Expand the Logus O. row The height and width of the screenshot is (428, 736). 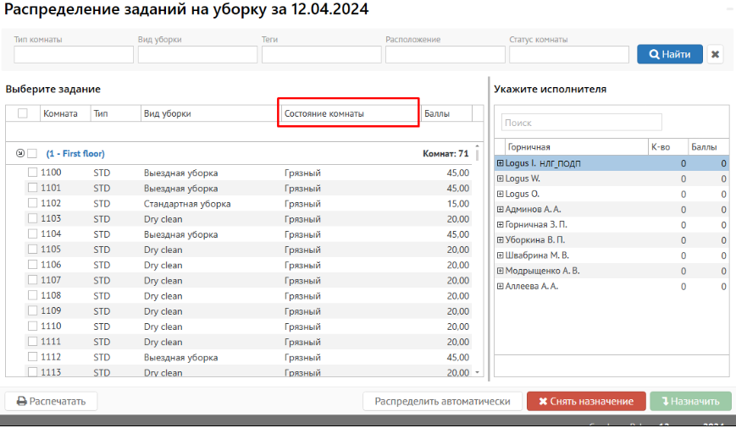point(501,194)
